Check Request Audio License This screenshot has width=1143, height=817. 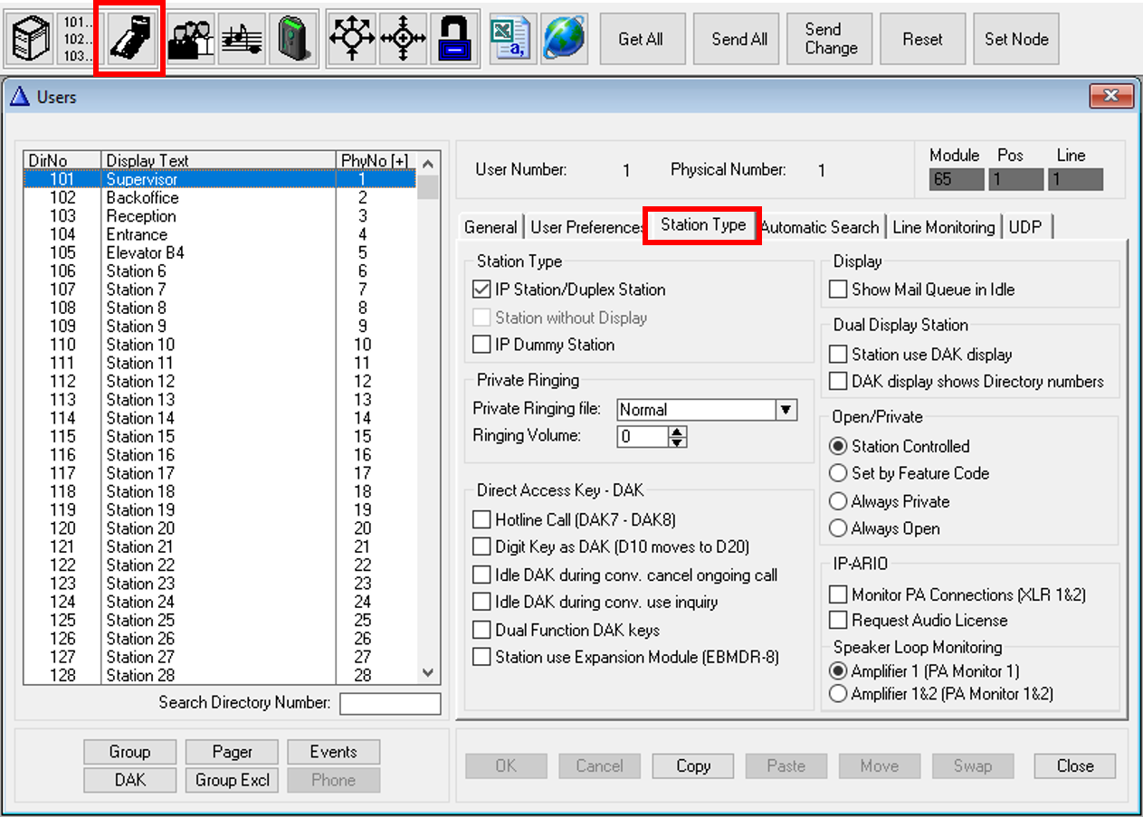pyautogui.click(x=838, y=621)
